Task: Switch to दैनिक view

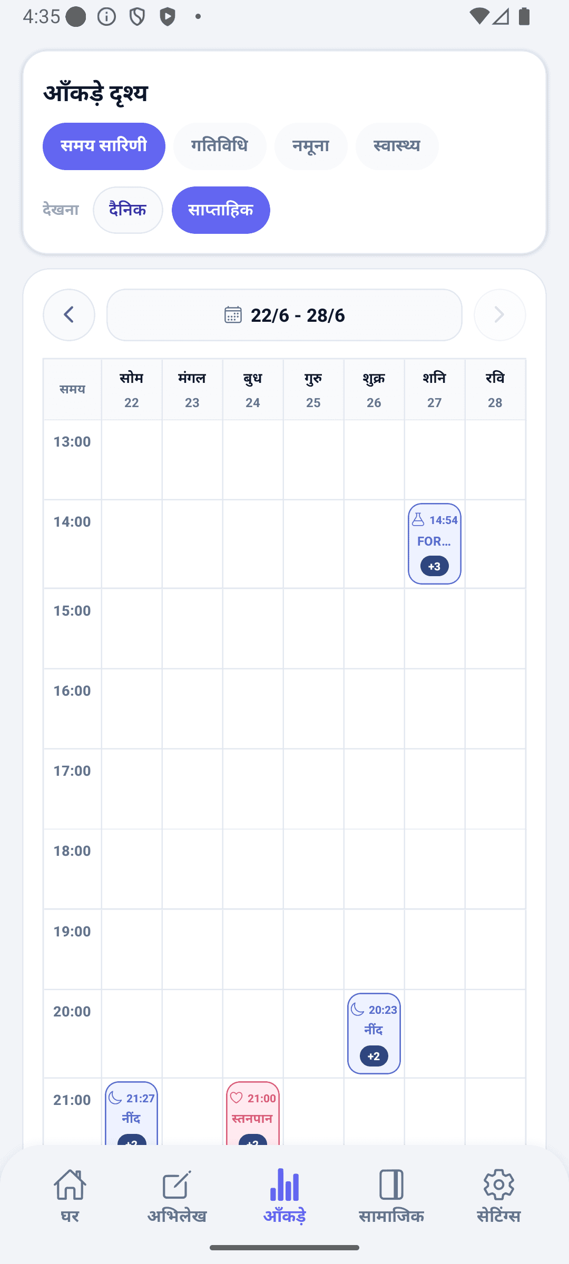Action: [x=128, y=210]
